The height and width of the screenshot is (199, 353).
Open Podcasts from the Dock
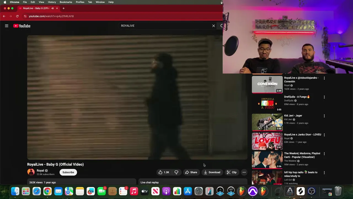point(166,191)
